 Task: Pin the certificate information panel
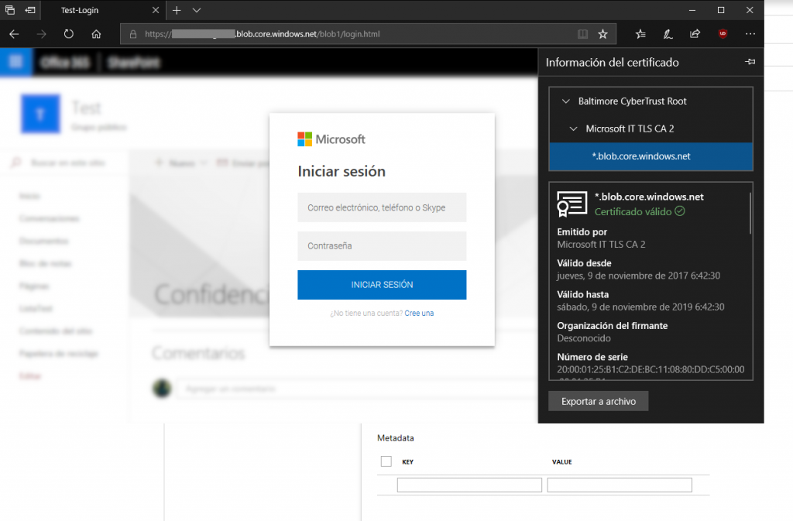point(750,62)
